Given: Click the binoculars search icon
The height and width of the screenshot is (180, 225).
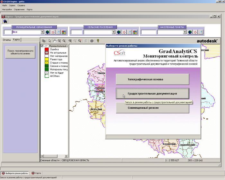Looking at the screenshot, I should (x=5, y=22).
